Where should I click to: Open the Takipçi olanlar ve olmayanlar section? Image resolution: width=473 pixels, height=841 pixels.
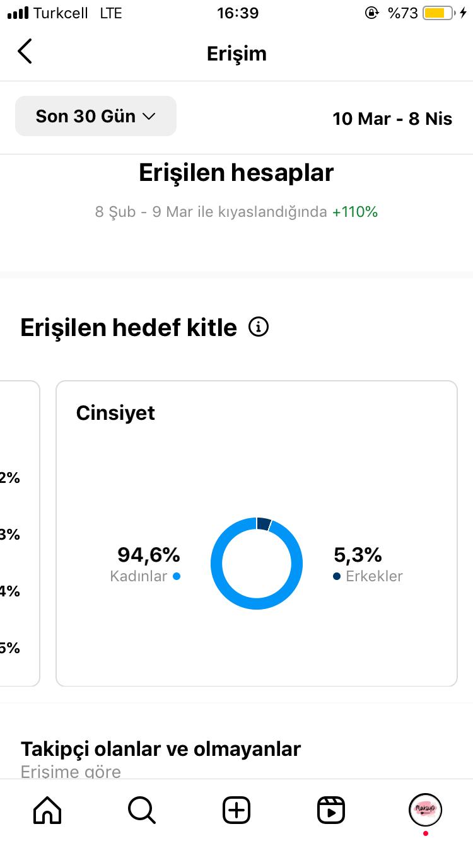(x=161, y=749)
